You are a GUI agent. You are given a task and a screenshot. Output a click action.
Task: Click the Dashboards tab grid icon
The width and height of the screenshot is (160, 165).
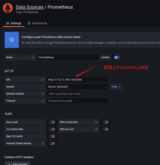coord(29,23)
